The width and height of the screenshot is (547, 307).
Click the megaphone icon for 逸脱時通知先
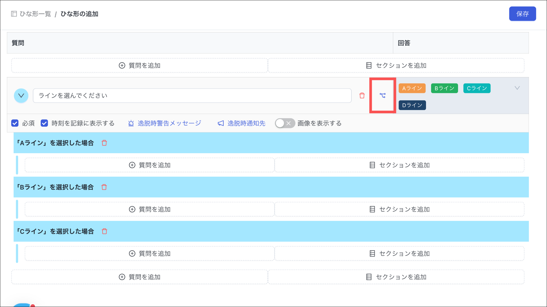(x=221, y=123)
